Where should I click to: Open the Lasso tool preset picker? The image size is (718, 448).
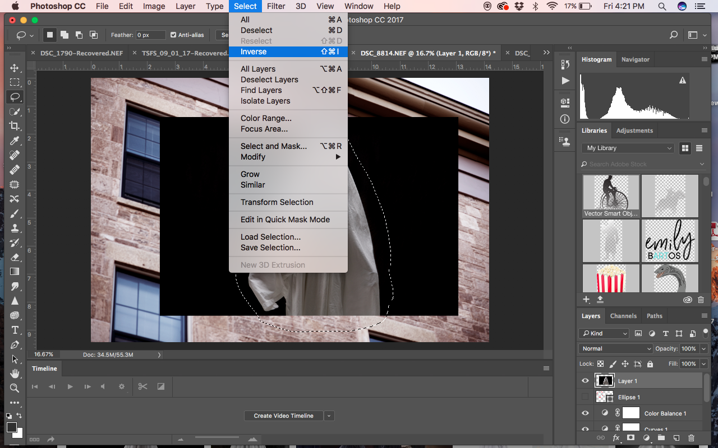tap(25, 35)
